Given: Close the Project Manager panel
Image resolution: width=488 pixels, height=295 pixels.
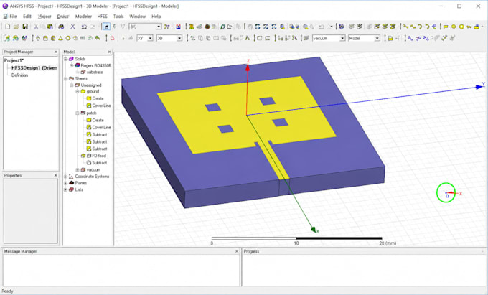Looking at the screenshot, I should click(x=56, y=52).
